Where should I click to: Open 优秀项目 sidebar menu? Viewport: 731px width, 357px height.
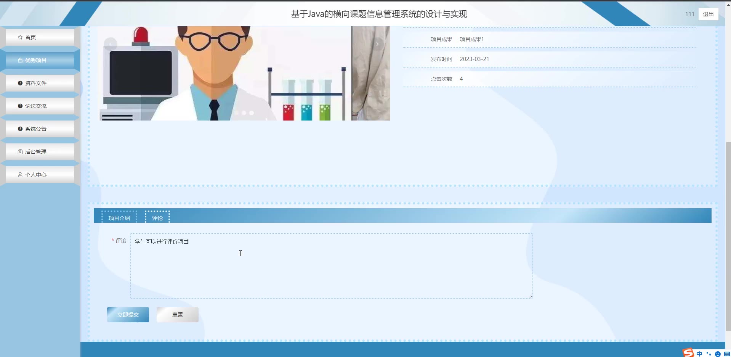(x=40, y=60)
